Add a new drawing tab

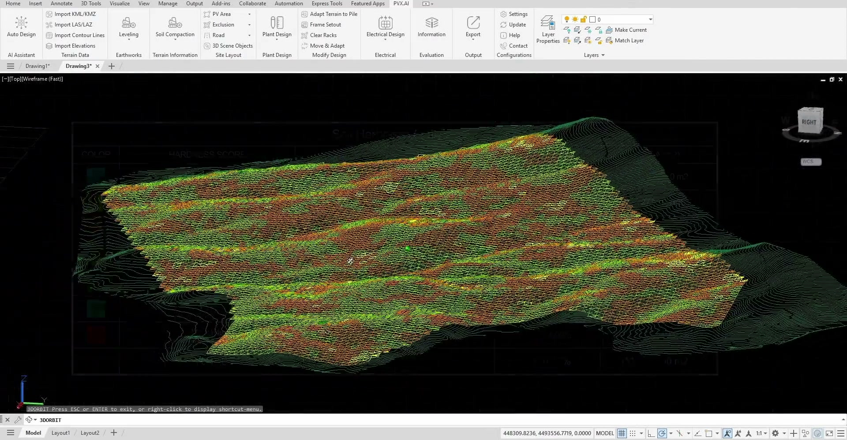tap(112, 66)
